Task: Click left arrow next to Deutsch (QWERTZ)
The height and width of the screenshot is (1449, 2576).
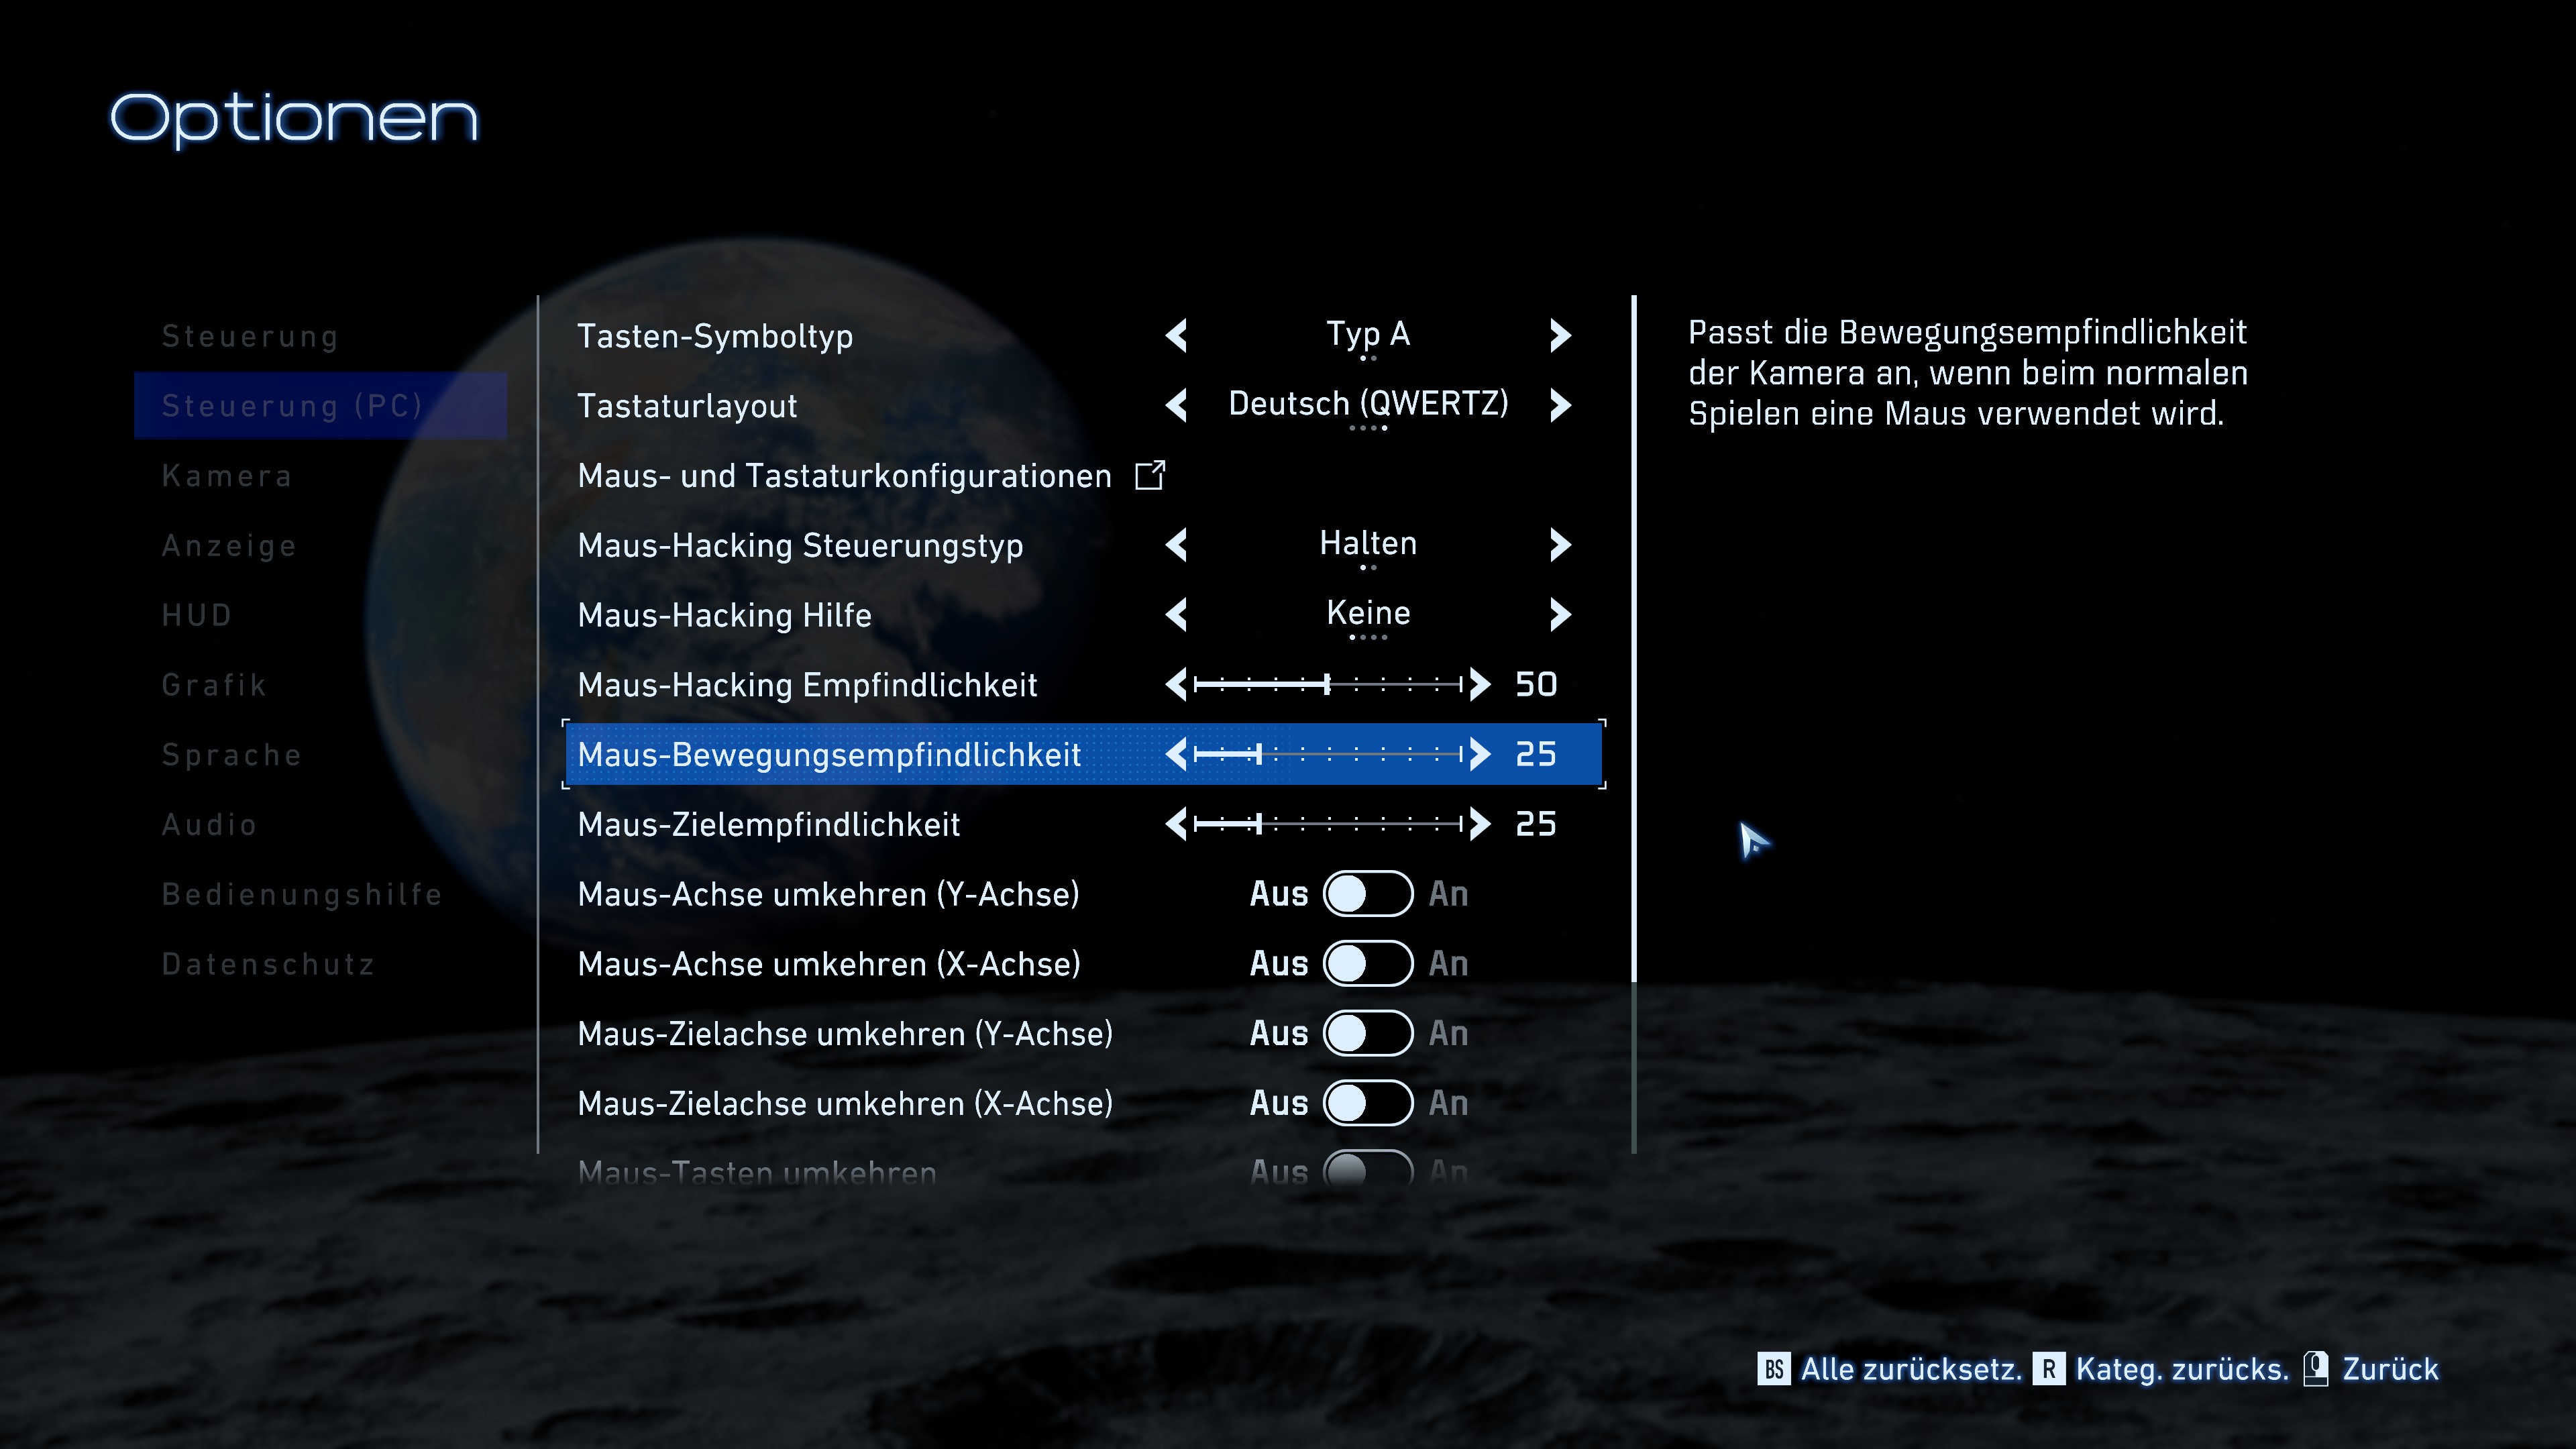Action: coord(1176,406)
